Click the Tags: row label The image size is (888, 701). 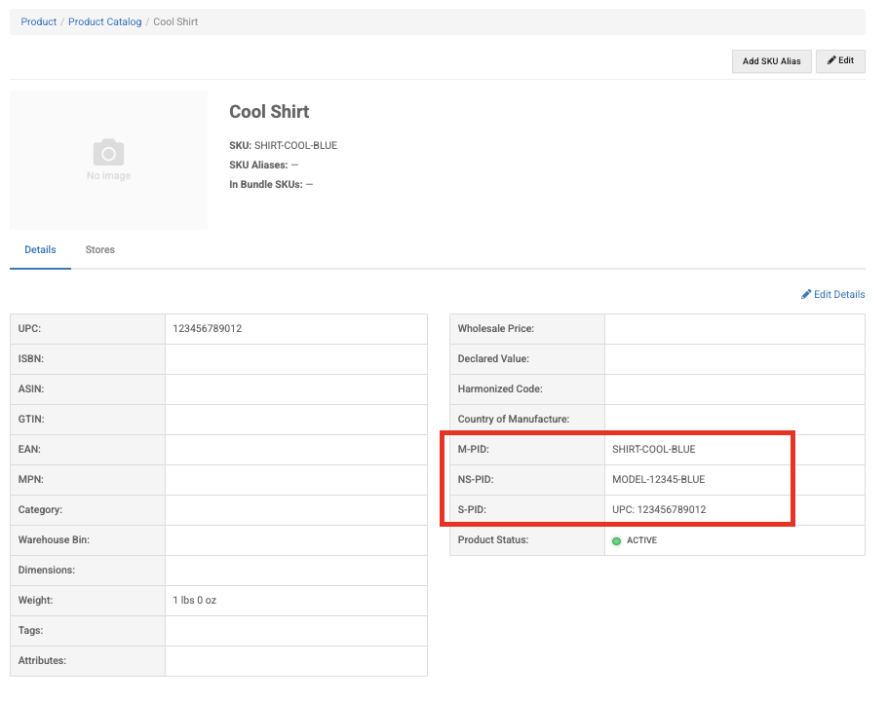point(30,630)
